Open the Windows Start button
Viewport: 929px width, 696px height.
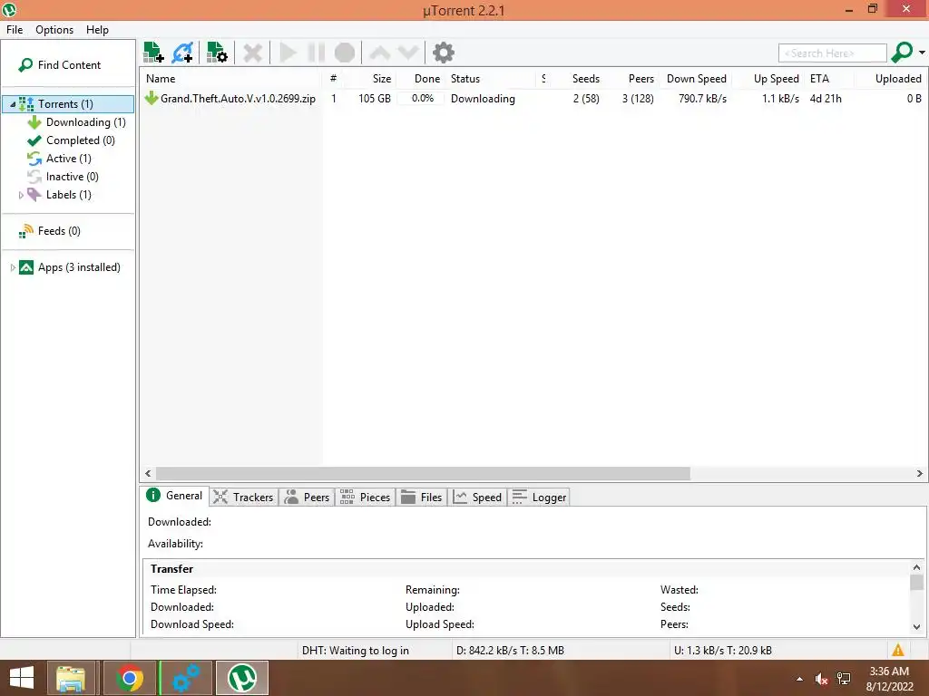[22, 678]
